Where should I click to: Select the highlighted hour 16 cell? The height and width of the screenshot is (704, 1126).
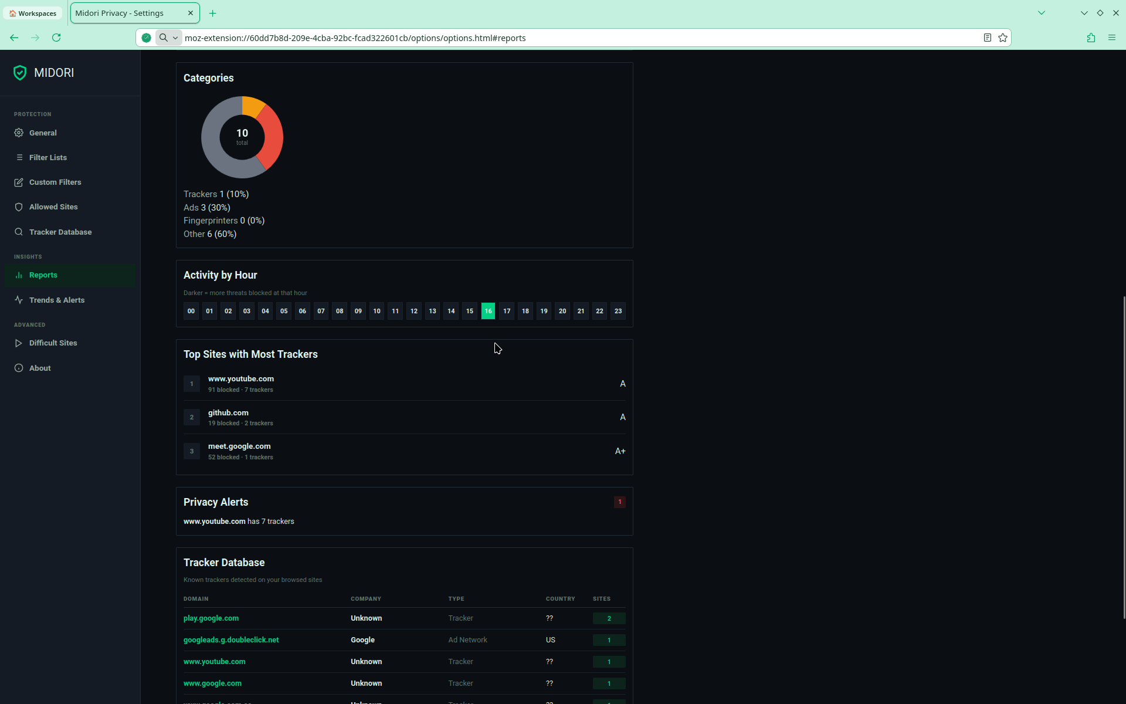click(x=488, y=311)
